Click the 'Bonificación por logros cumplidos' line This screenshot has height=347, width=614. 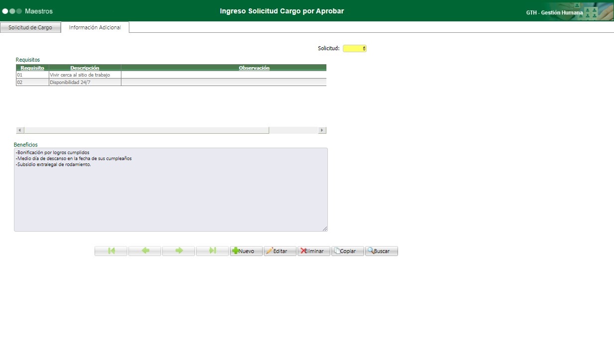point(53,152)
